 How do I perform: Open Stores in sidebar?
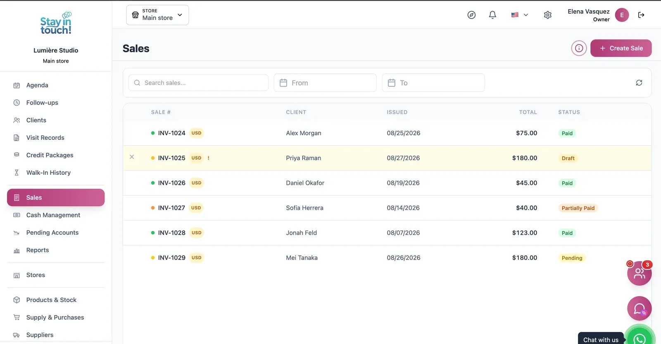click(56, 275)
